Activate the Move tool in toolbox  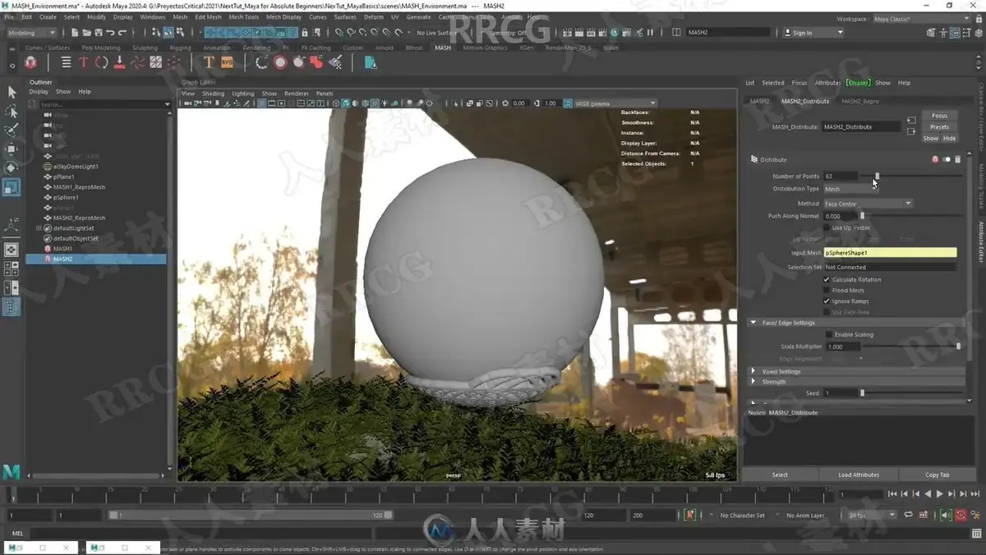click(12, 149)
